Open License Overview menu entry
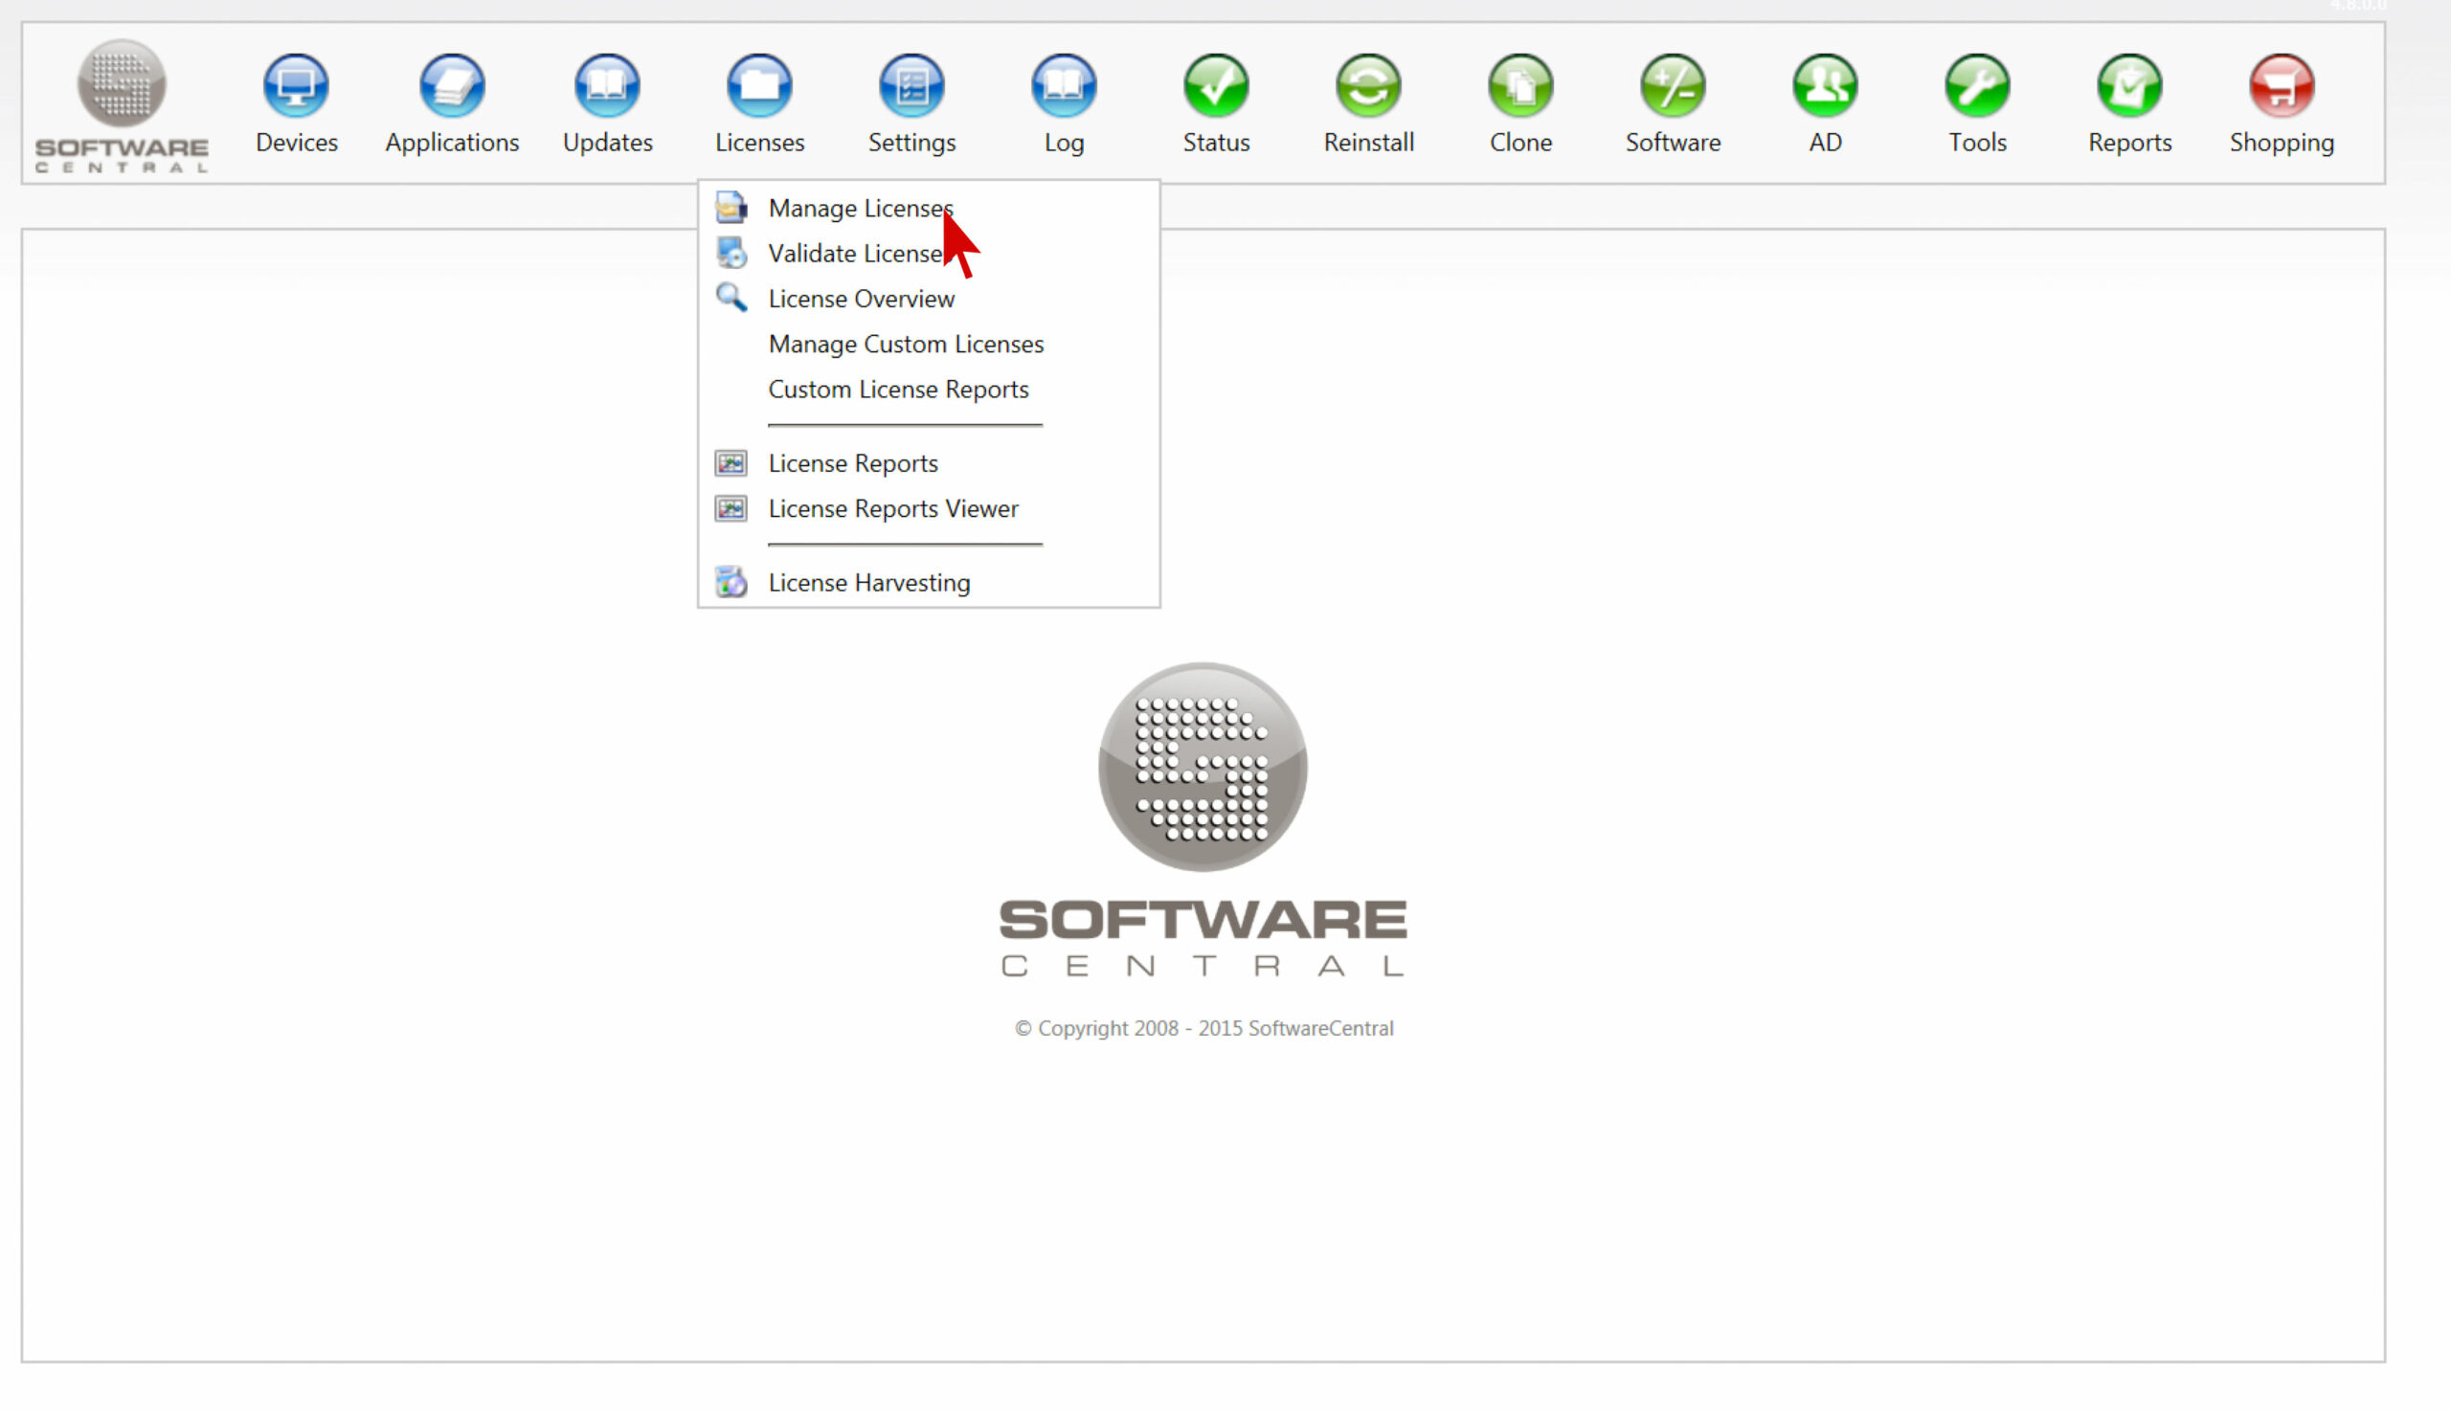The width and height of the screenshot is (2451, 1410). click(861, 299)
